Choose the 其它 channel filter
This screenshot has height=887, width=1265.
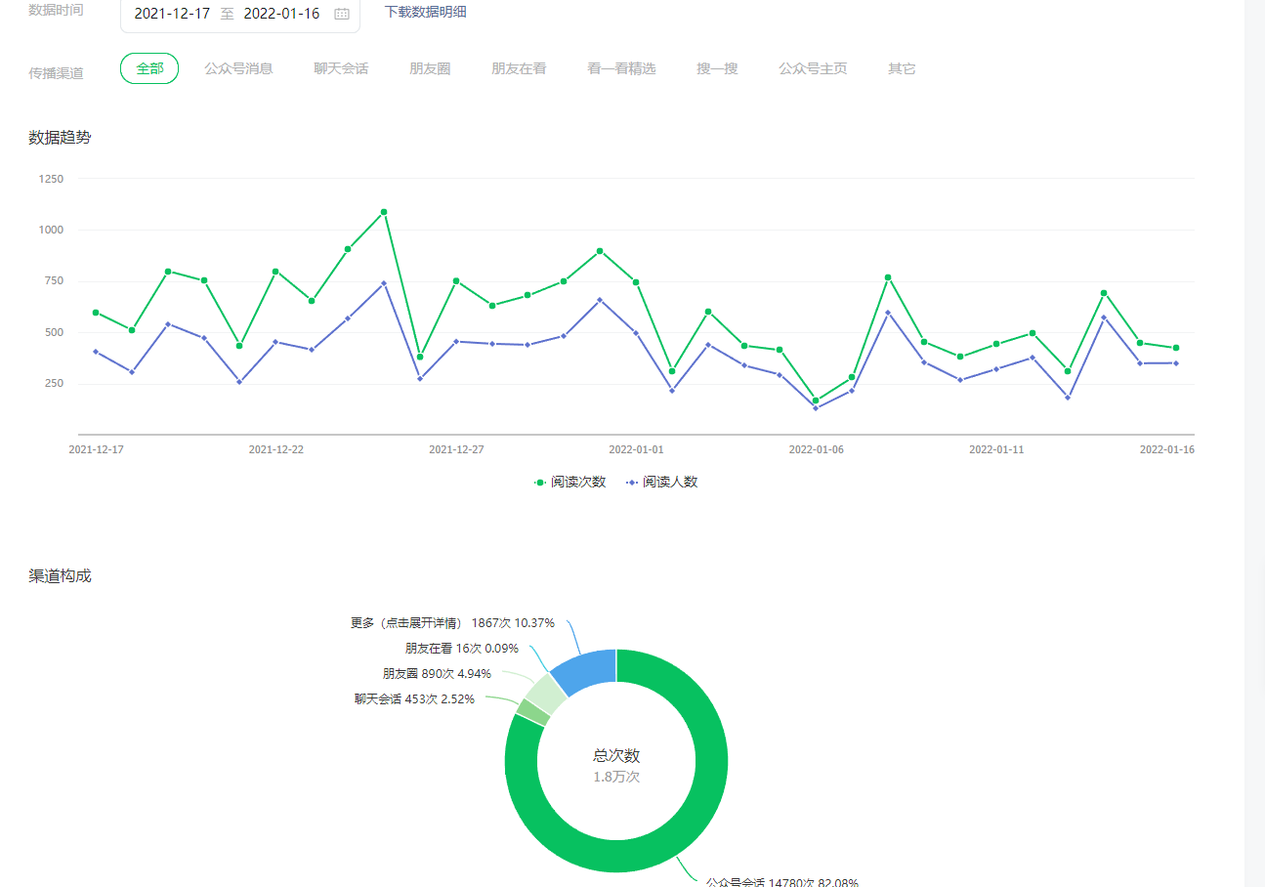pyautogui.click(x=902, y=68)
